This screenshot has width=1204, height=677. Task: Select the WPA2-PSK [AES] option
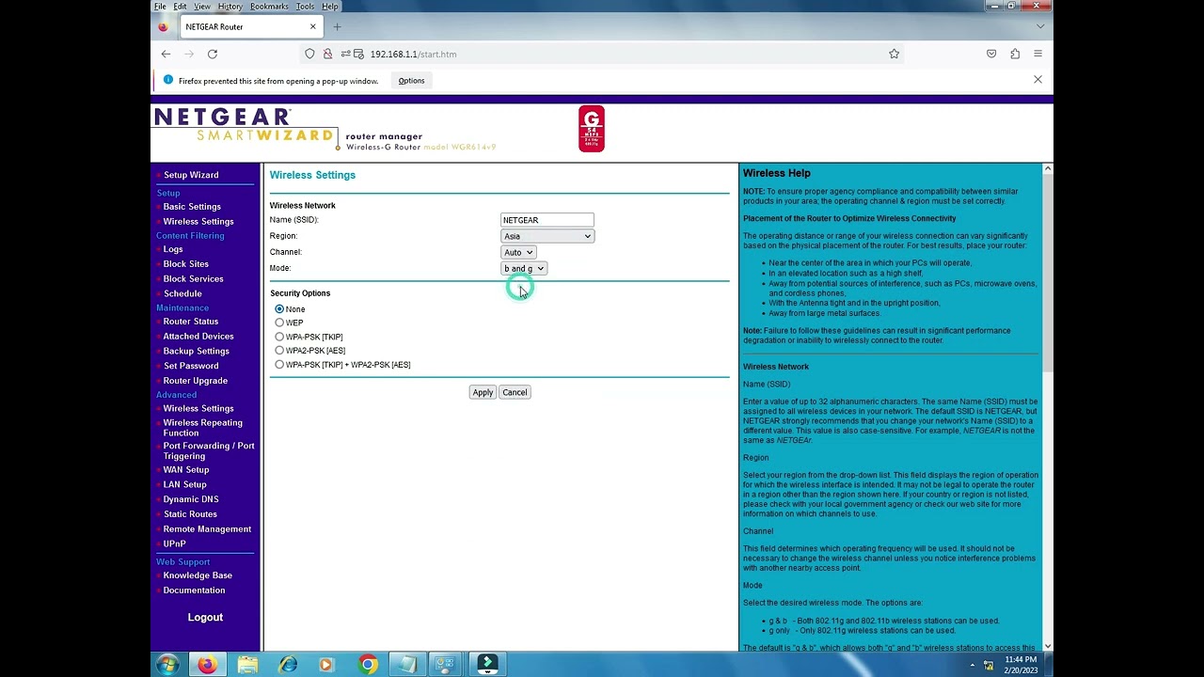279,351
